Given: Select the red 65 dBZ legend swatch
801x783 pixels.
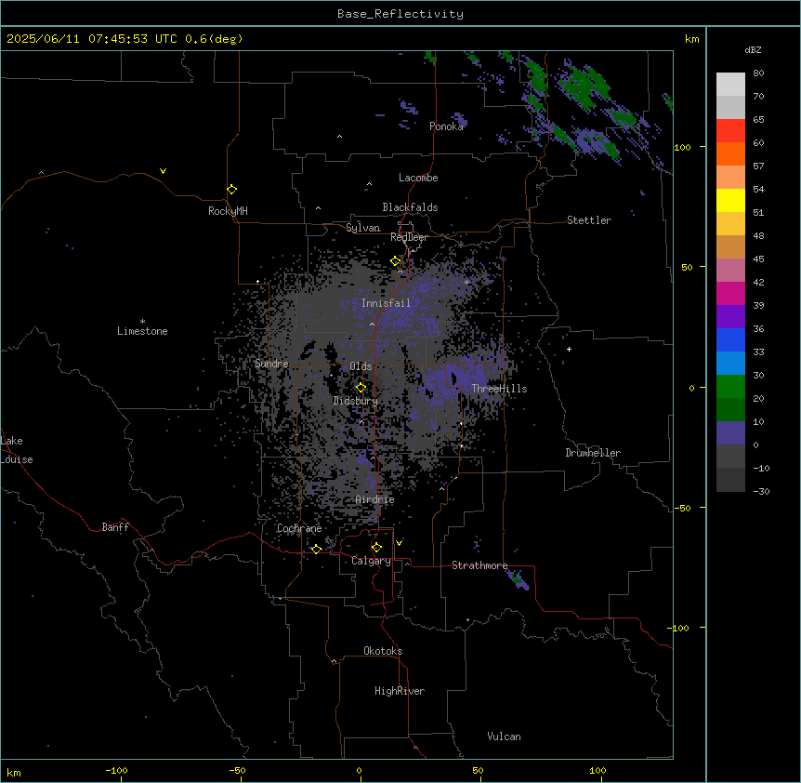Looking at the screenshot, I should coord(730,131).
